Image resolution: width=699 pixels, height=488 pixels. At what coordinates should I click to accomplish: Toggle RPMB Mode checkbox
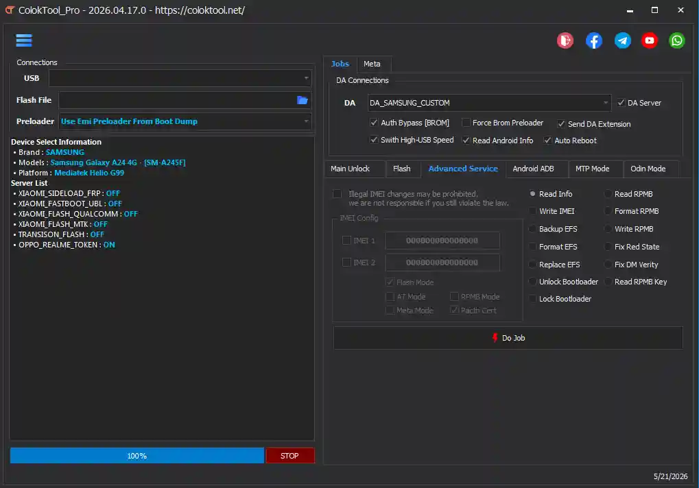[454, 297]
